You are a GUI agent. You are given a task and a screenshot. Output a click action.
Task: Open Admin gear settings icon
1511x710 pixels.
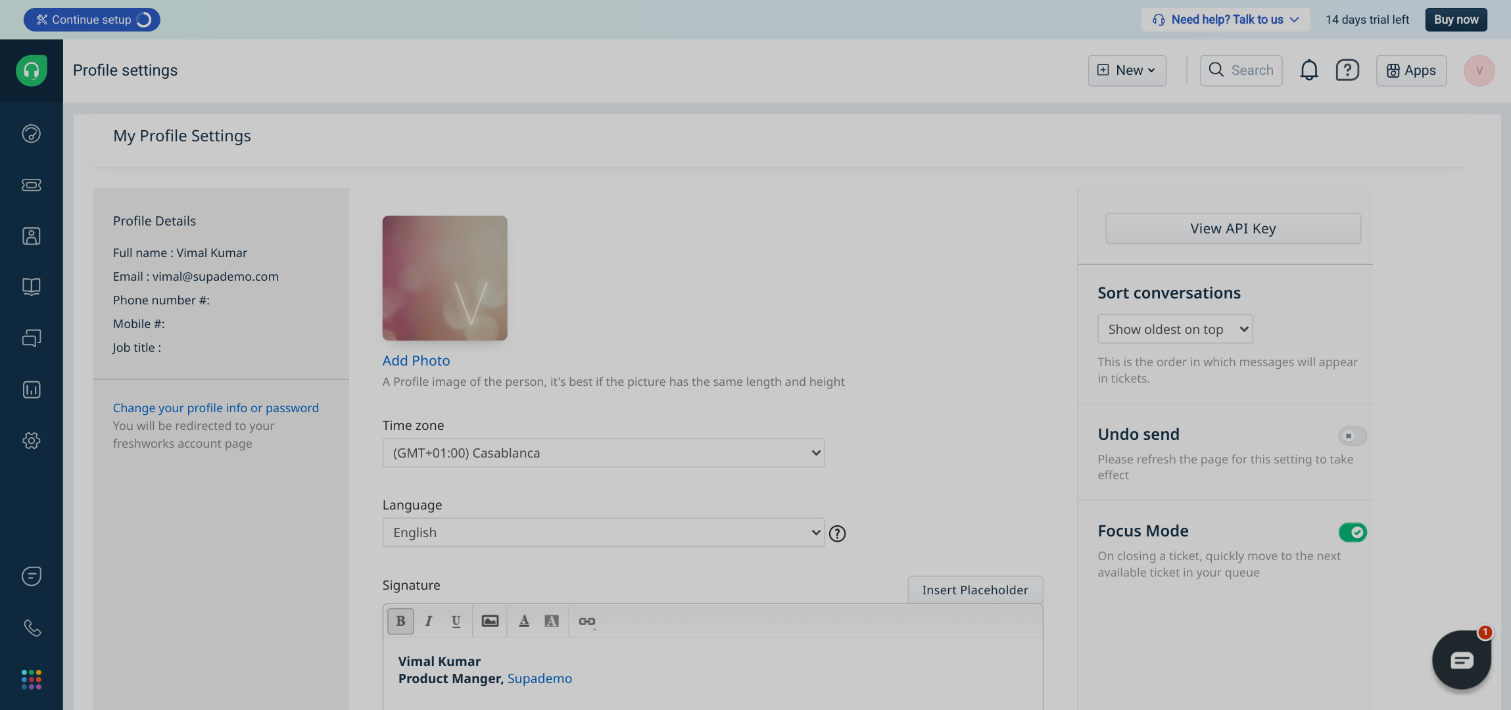pos(31,440)
